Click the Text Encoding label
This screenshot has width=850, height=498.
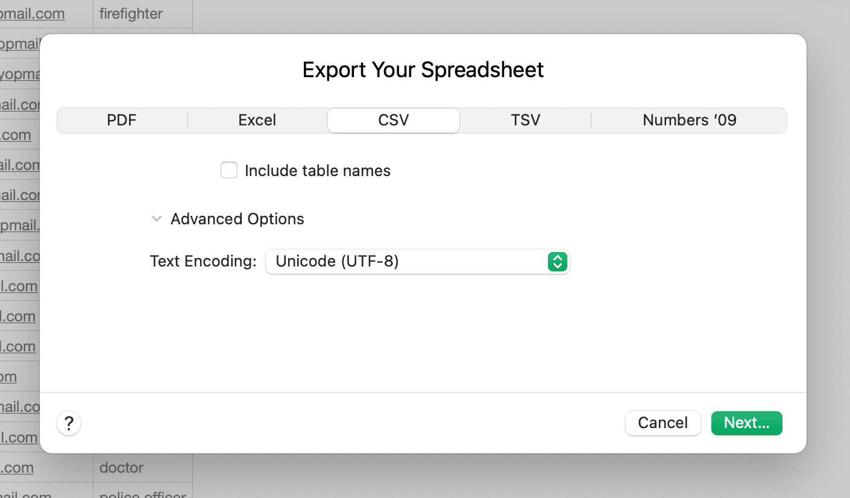click(x=203, y=261)
